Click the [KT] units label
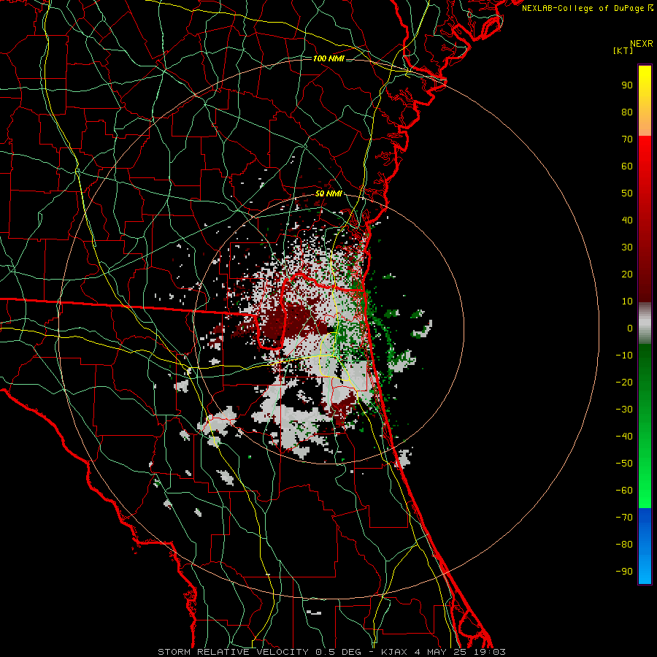Screen dimensions: 657x657 pos(623,50)
